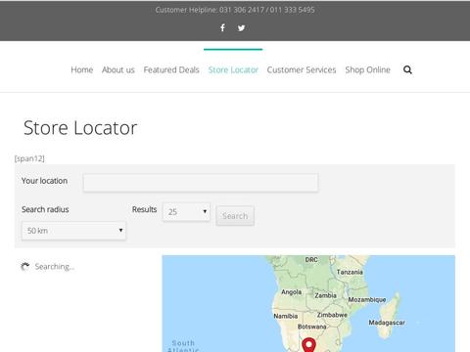
Task: Open the About us page
Action: coord(118,69)
